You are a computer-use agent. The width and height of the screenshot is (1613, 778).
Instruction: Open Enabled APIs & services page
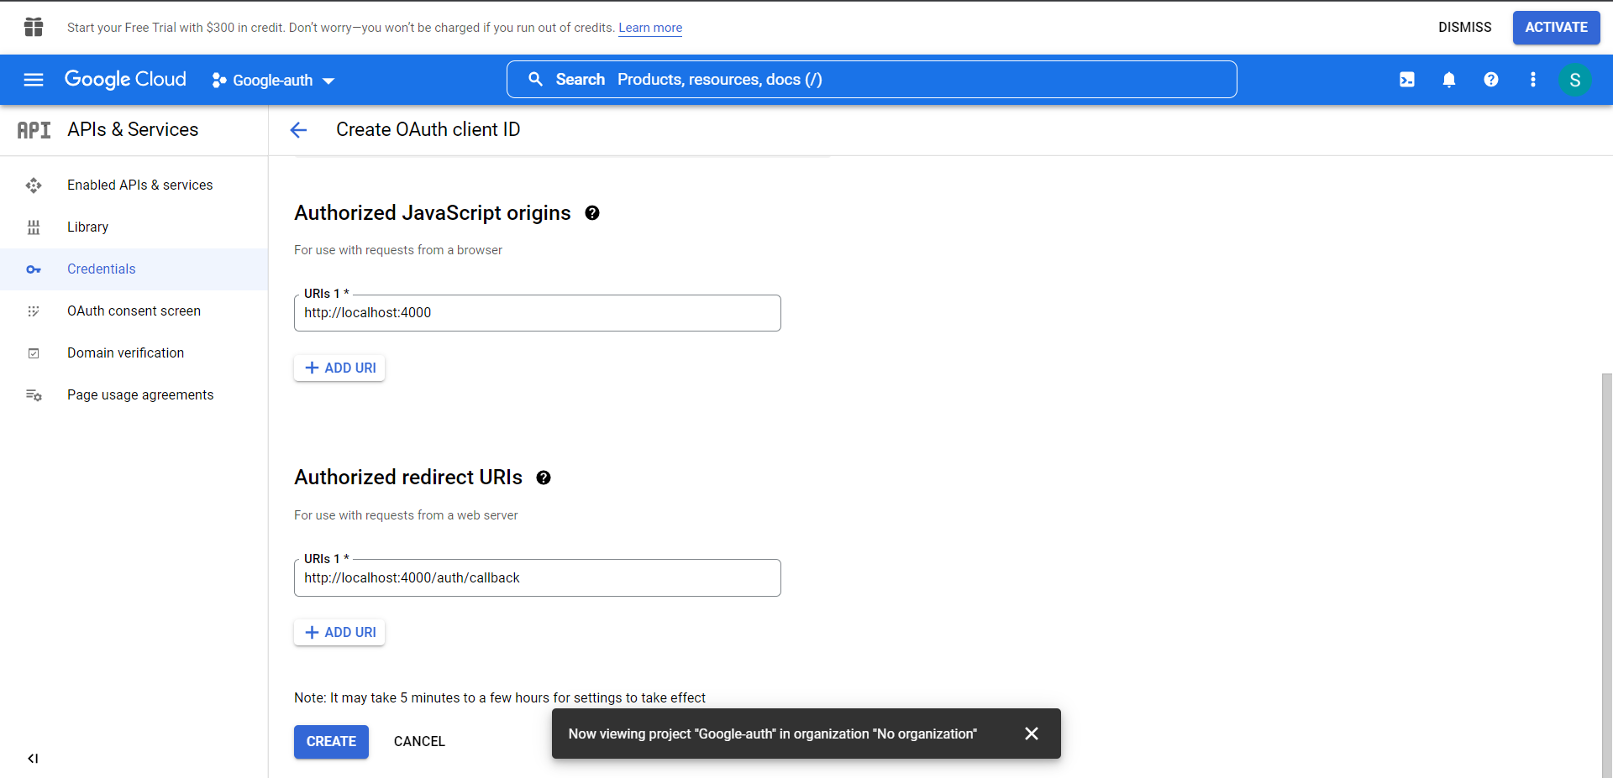(139, 185)
